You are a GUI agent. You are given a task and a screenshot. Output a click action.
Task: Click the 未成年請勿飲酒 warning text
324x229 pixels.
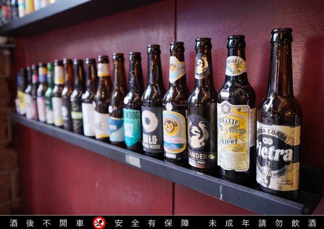[262, 223]
